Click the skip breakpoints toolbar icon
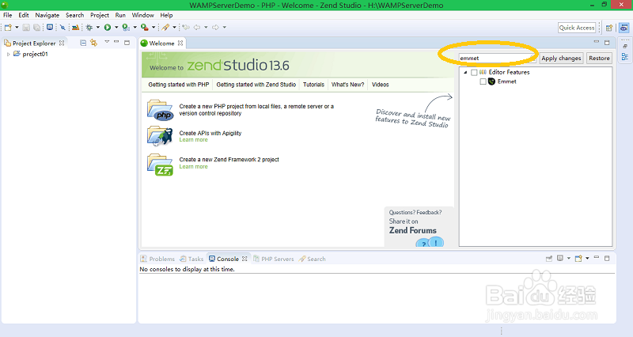633x337 pixels. coord(63,28)
